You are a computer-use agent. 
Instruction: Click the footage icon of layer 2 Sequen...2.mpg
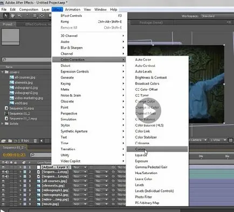click(x=38, y=172)
